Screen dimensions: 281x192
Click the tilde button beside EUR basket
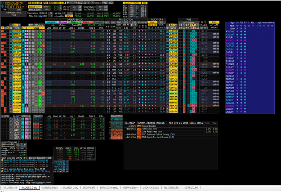point(11,127)
